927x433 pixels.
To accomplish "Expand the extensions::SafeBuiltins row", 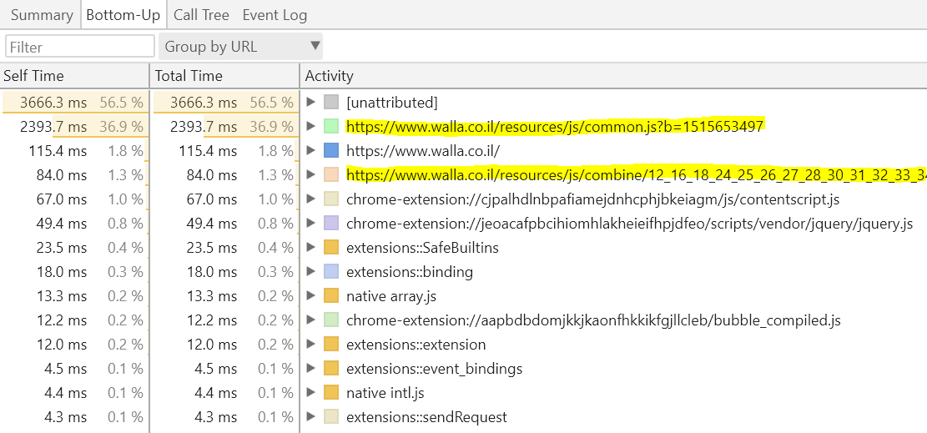I will coord(311,248).
